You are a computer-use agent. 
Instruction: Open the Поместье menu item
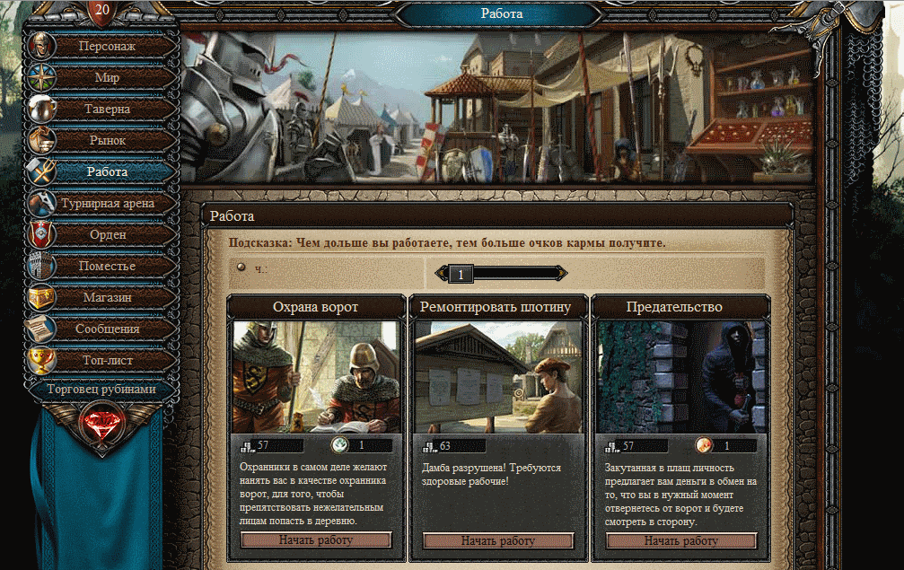(107, 266)
